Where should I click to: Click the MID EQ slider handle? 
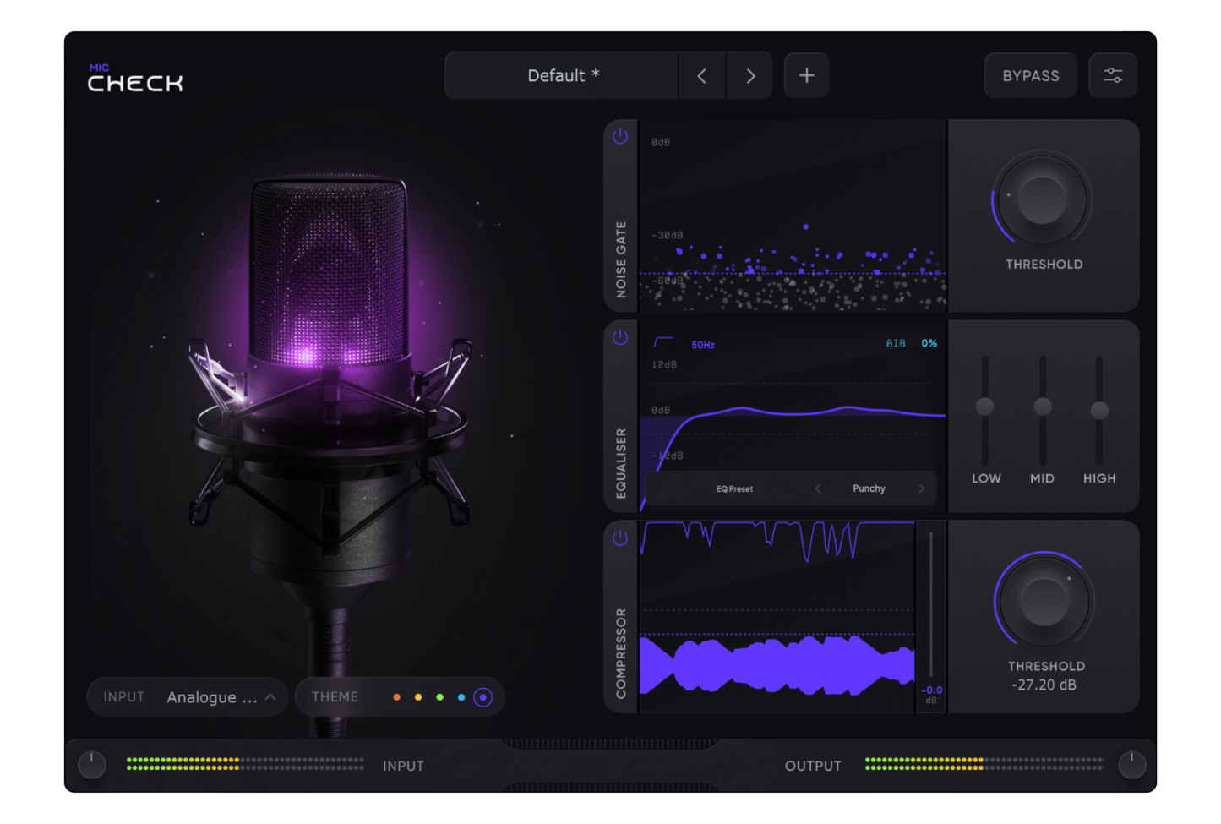point(1043,407)
